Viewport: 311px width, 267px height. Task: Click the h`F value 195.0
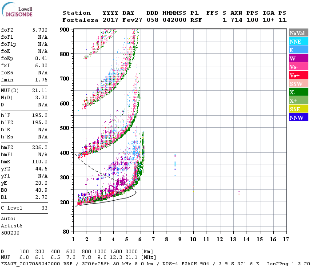(40, 115)
